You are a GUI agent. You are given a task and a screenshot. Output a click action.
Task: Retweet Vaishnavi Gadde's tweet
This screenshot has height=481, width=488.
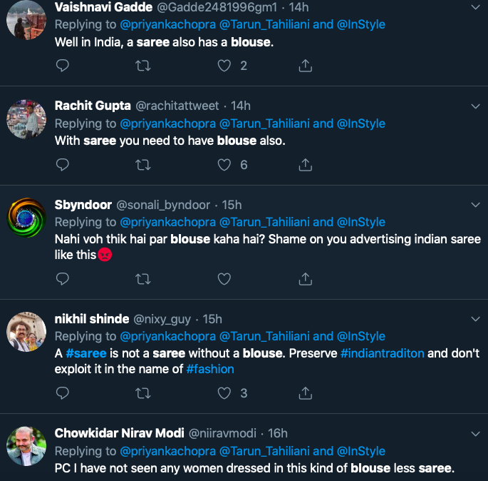click(x=143, y=66)
